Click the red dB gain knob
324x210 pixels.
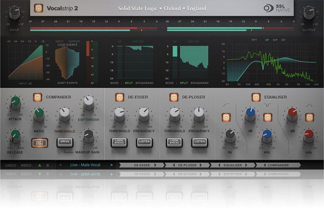pos(292,114)
